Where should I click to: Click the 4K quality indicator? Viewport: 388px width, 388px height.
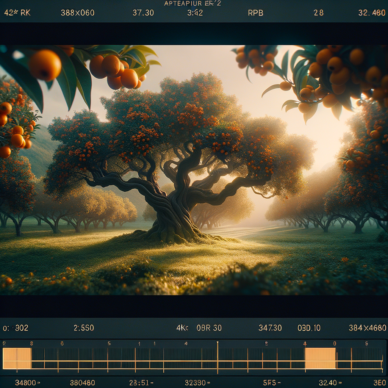tap(182, 328)
